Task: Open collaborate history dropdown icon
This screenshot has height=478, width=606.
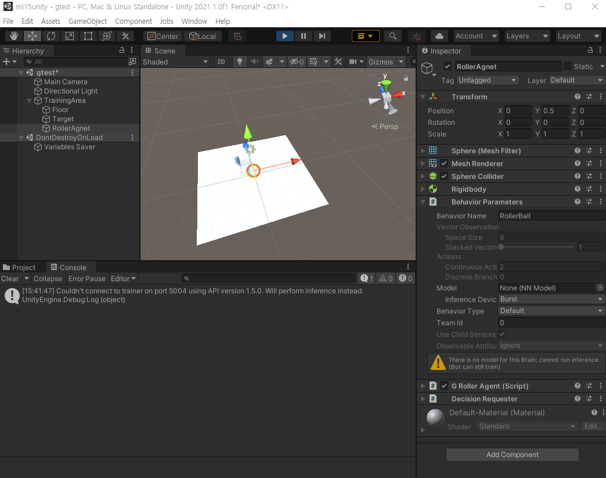Action: [365, 36]
